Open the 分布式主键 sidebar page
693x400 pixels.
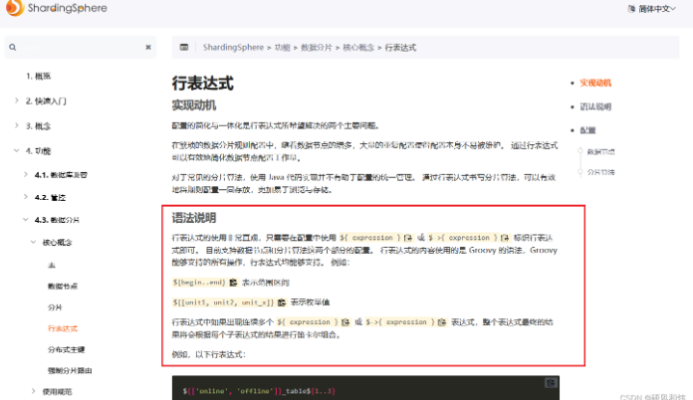67,349
